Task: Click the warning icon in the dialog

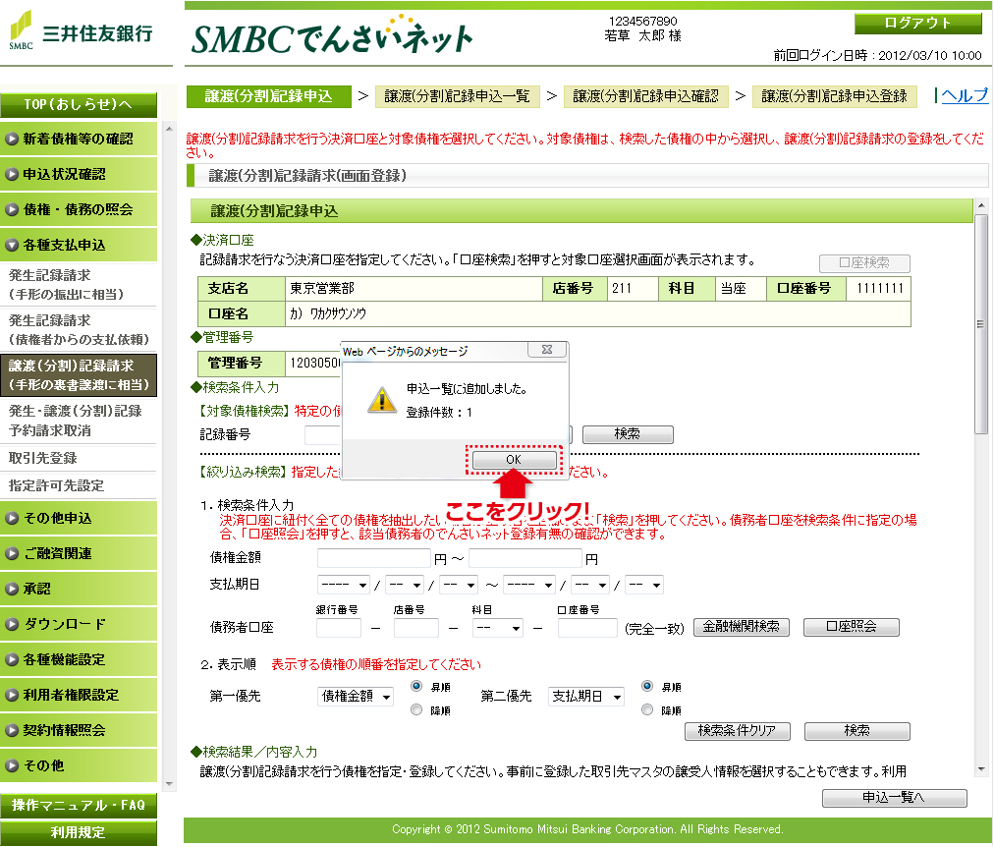Action: 382,399
